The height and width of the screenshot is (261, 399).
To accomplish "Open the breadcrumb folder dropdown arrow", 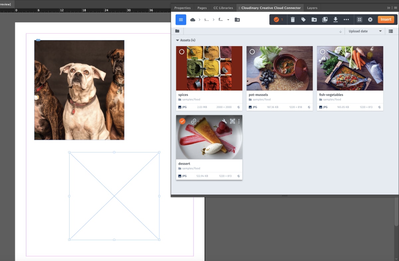I will (x=228, y=20).
